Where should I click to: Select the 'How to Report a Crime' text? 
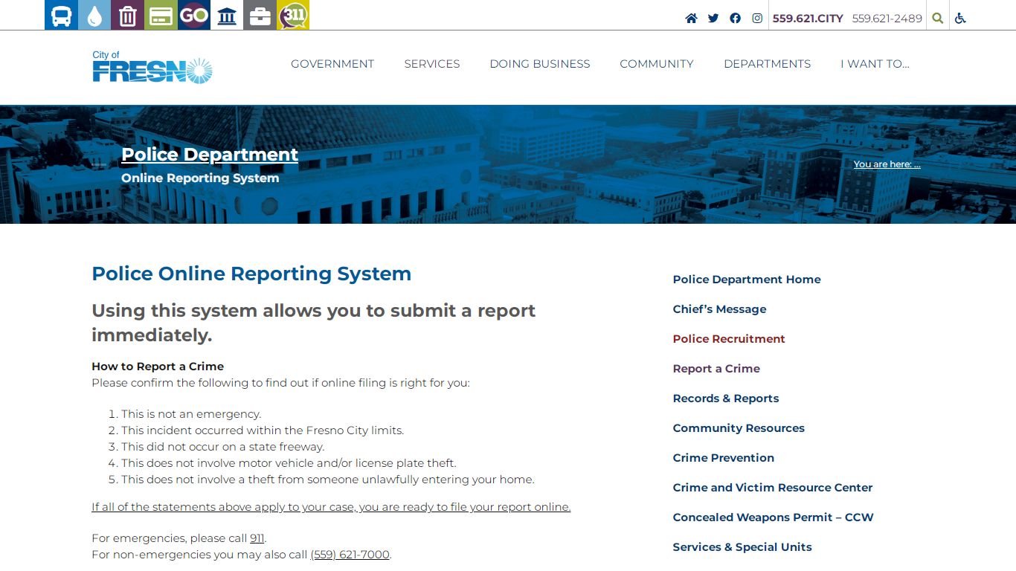(x=158, y=367)
